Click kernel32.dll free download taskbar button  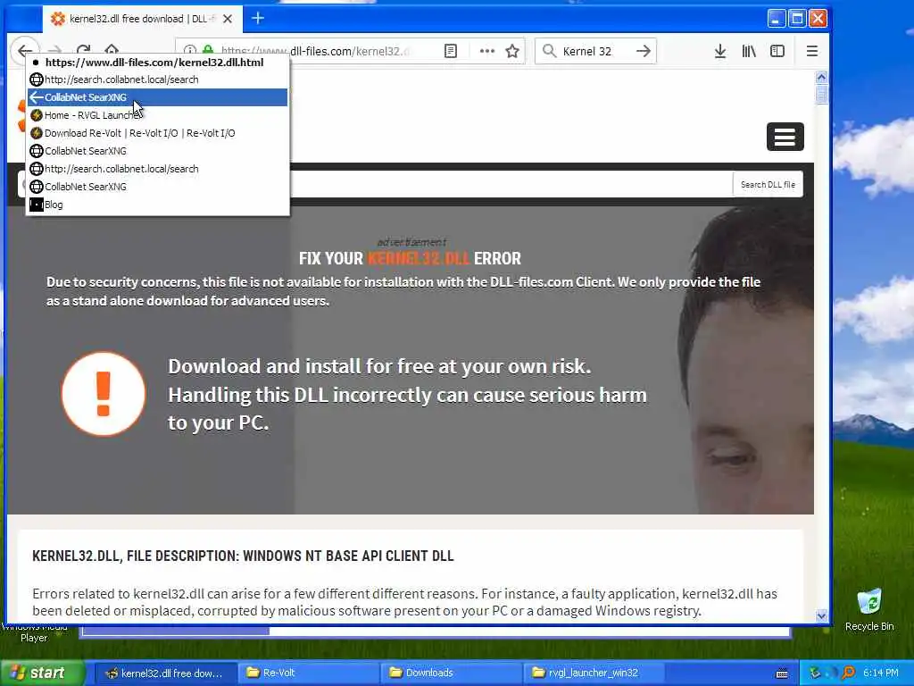tap(165, 673)
